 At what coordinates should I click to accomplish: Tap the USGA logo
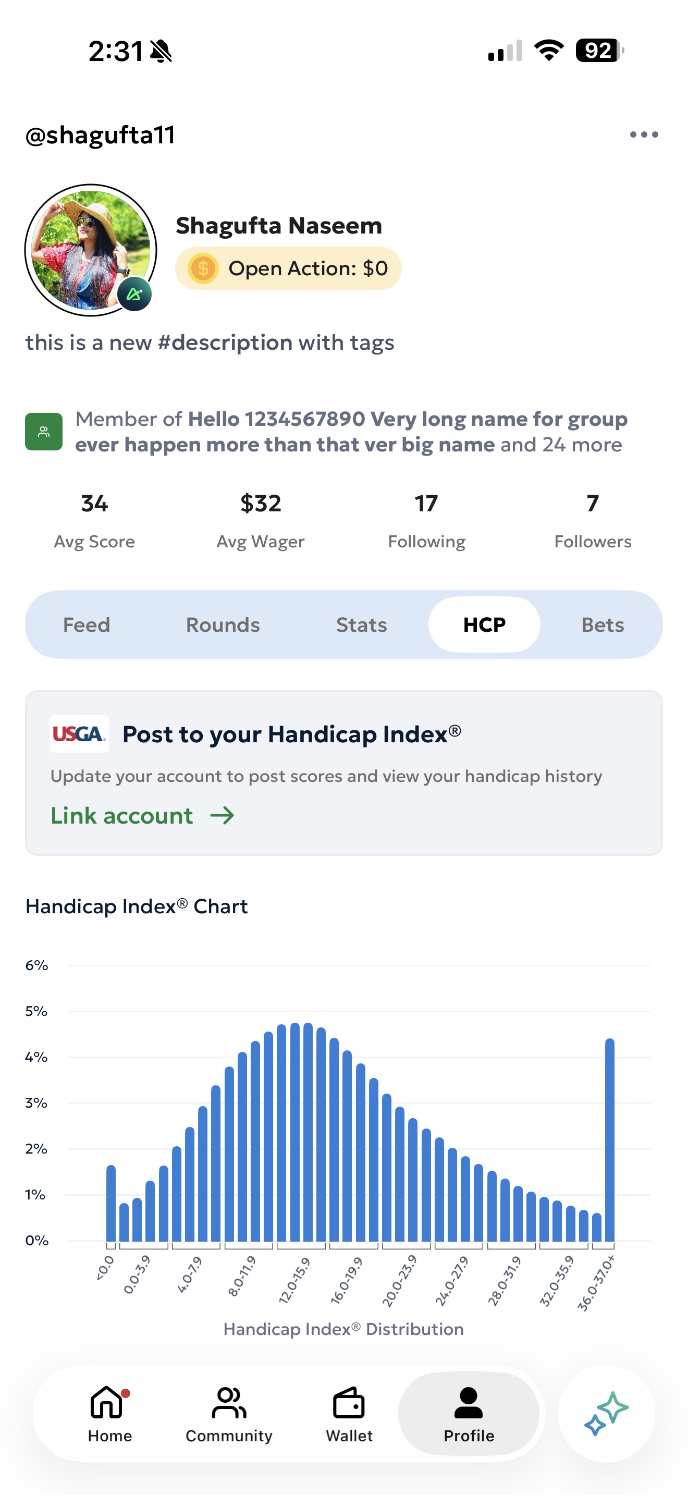[79, 733]
